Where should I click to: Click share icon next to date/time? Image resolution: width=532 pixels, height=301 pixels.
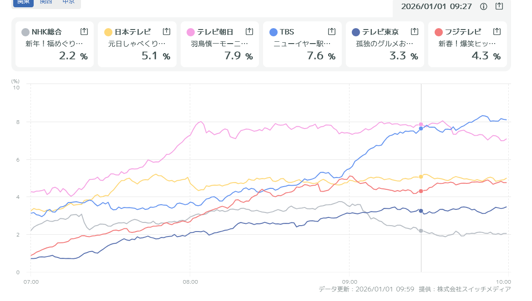pyautogui.click(x=499, y=6)
